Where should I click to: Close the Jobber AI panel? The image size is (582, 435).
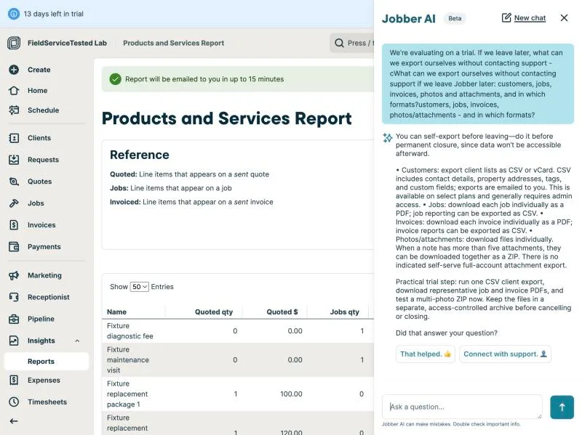pos(565,17)
